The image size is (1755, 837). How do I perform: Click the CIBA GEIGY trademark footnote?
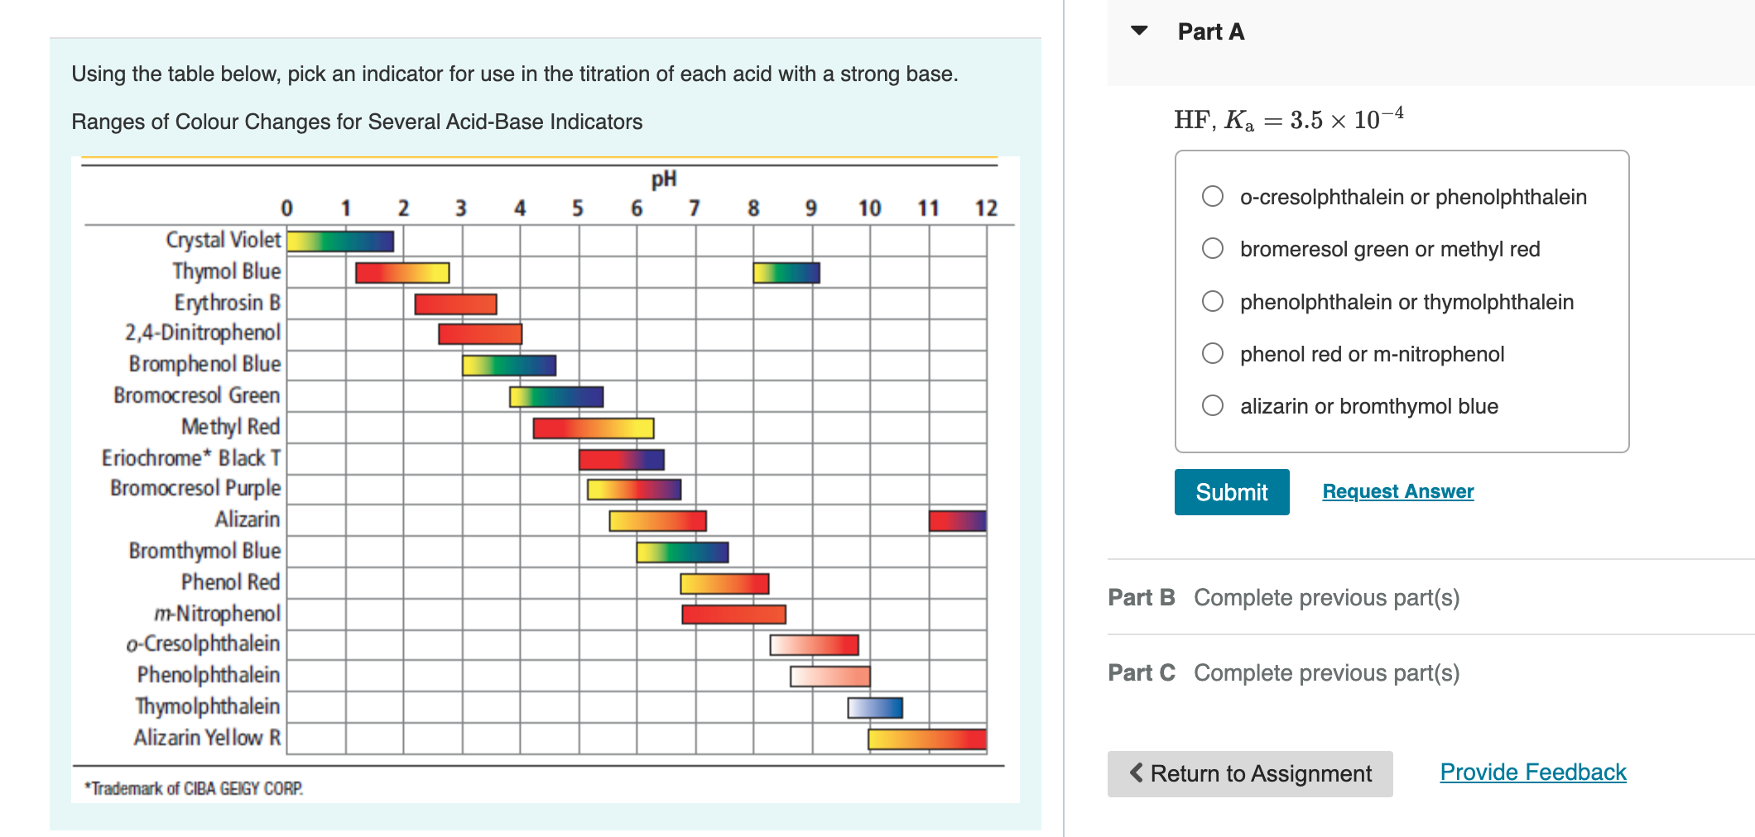(193, 788)
